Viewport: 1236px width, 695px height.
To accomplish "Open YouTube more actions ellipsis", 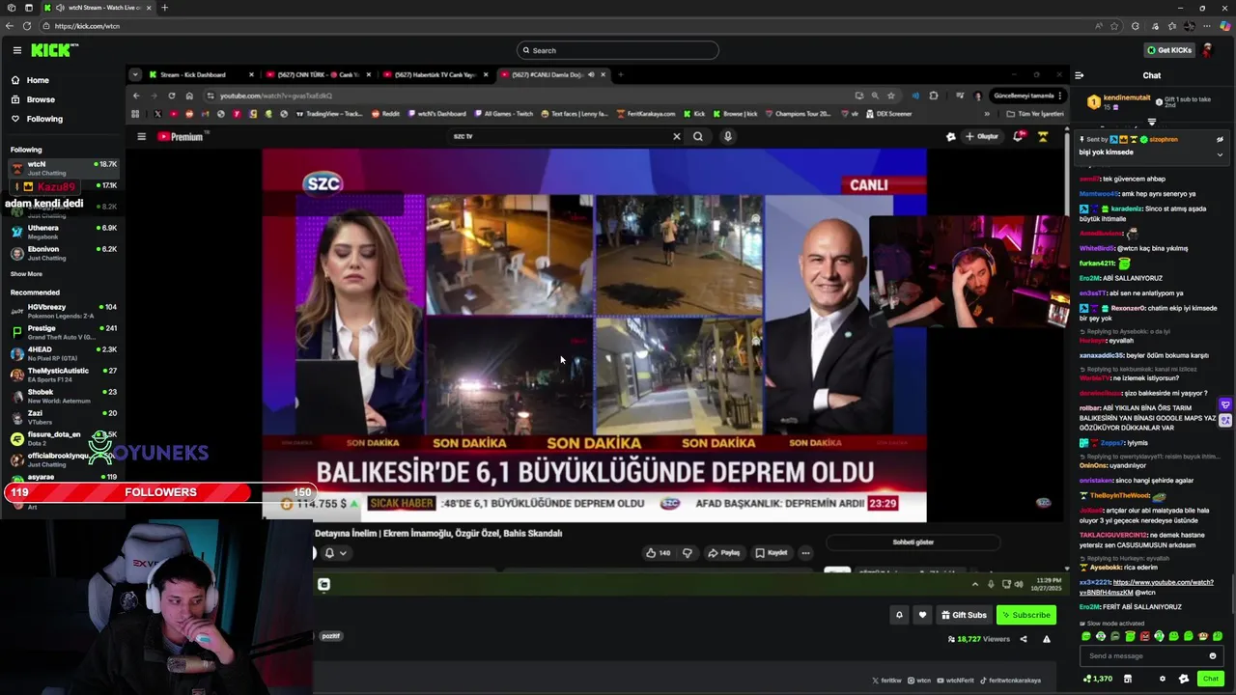I will tap(805, 553).
